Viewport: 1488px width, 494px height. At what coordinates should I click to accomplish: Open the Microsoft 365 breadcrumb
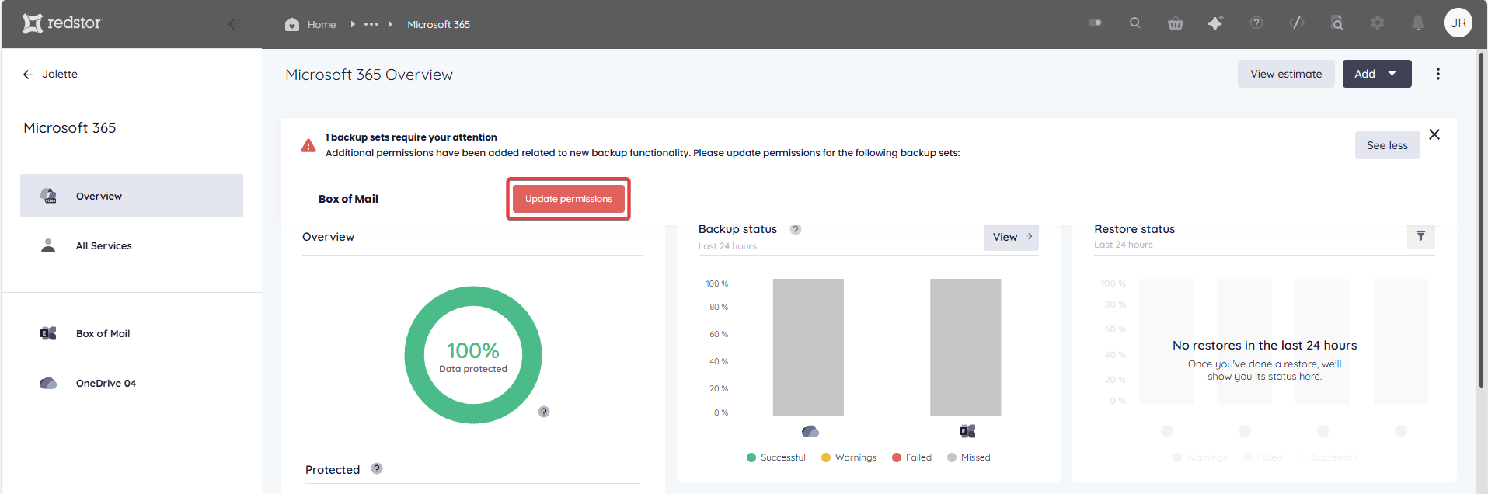(x=438, y=24)
